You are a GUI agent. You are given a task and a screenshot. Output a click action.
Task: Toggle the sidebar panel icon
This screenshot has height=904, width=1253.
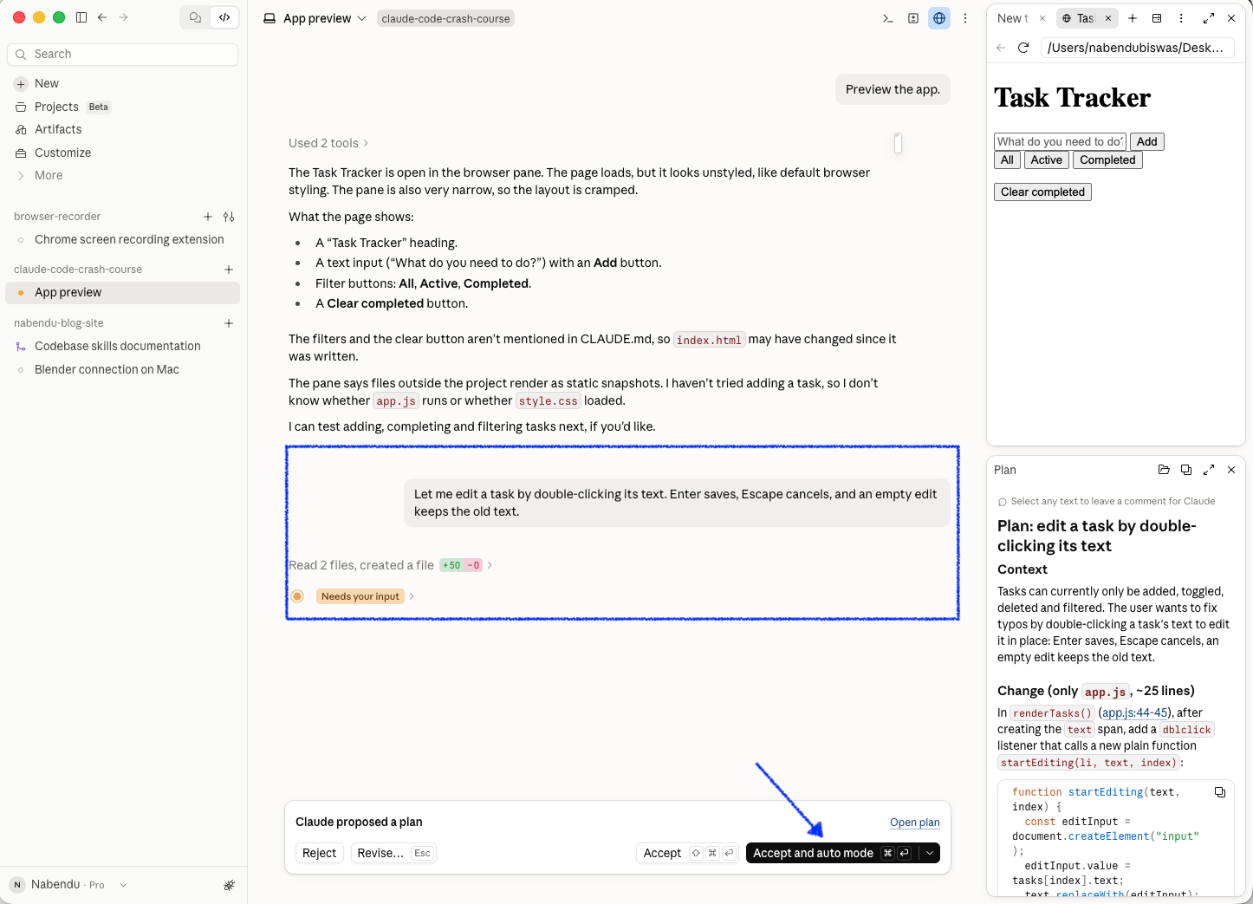81,17
